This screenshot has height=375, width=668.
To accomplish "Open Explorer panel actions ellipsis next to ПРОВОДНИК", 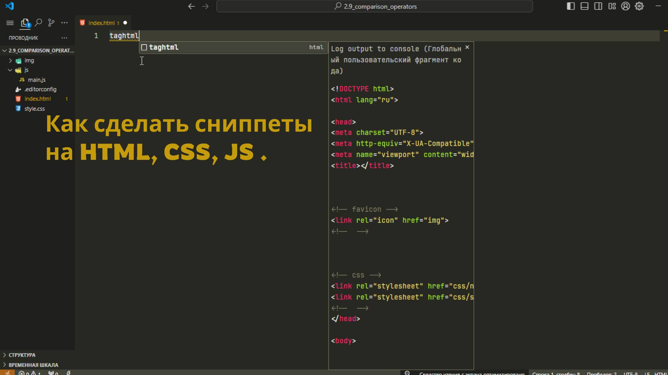I will pyautogui.click(x=64, y=38).
